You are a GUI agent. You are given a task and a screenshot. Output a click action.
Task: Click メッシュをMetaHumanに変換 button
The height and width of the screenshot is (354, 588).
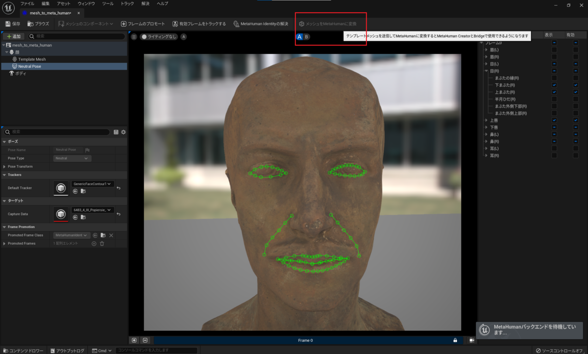(328, 24)
